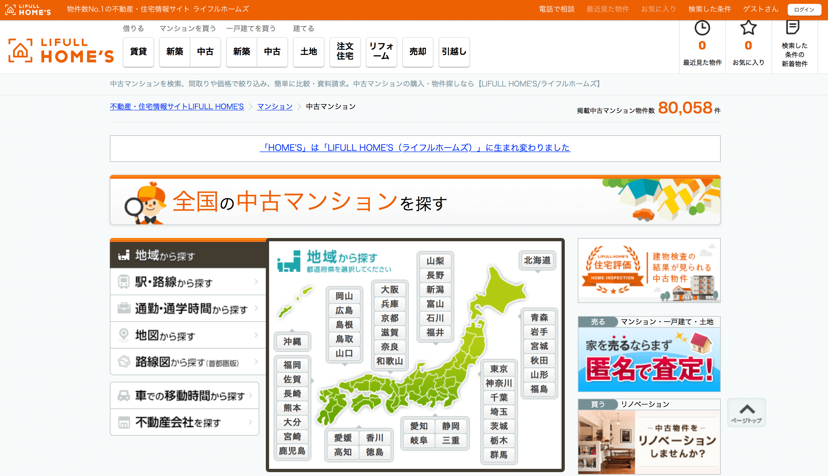Select 山梨 prefecture button
The image size is (828, 476).
(435, 261)
